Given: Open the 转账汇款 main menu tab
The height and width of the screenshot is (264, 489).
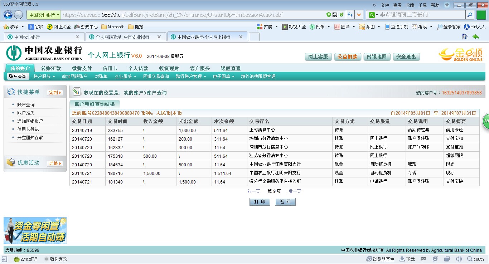Looking at the screenshot, I should (51, 68).
